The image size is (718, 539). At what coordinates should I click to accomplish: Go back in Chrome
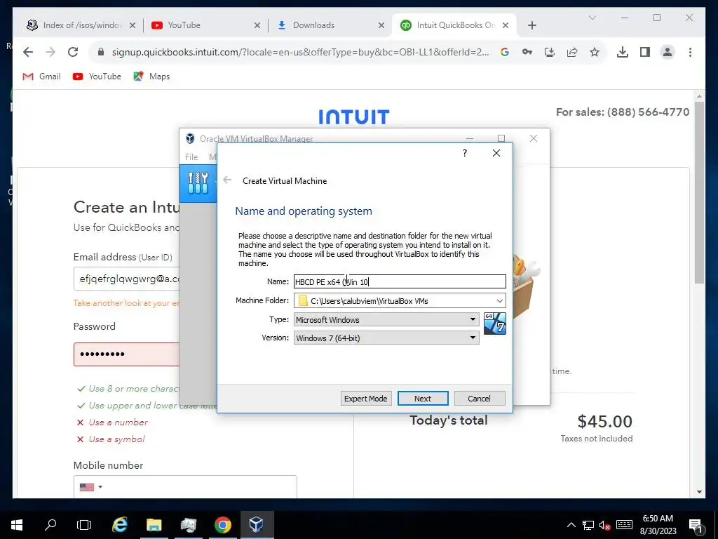point(28,52)
